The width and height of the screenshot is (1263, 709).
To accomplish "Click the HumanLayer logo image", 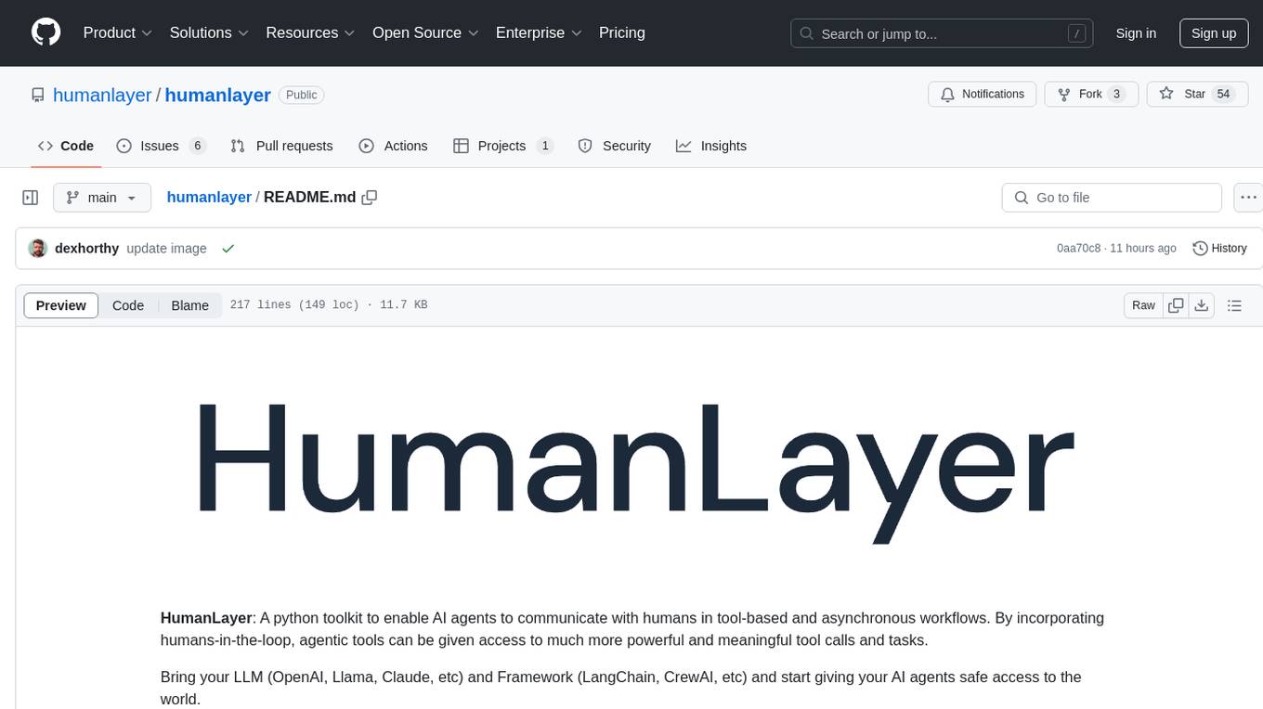I will [x=636, y=471].
